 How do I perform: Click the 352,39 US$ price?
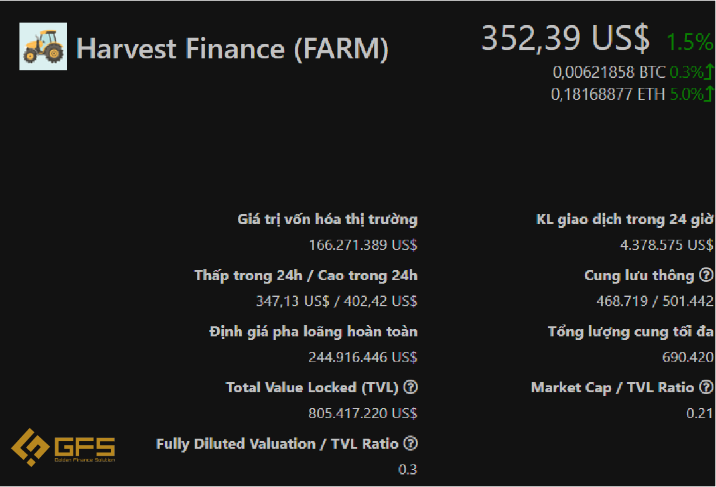(x=565, y=38)
